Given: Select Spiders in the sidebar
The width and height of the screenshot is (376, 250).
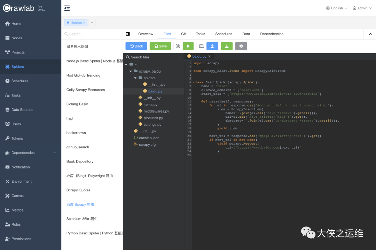Looking at the screenshot, I should click(30, 67).
